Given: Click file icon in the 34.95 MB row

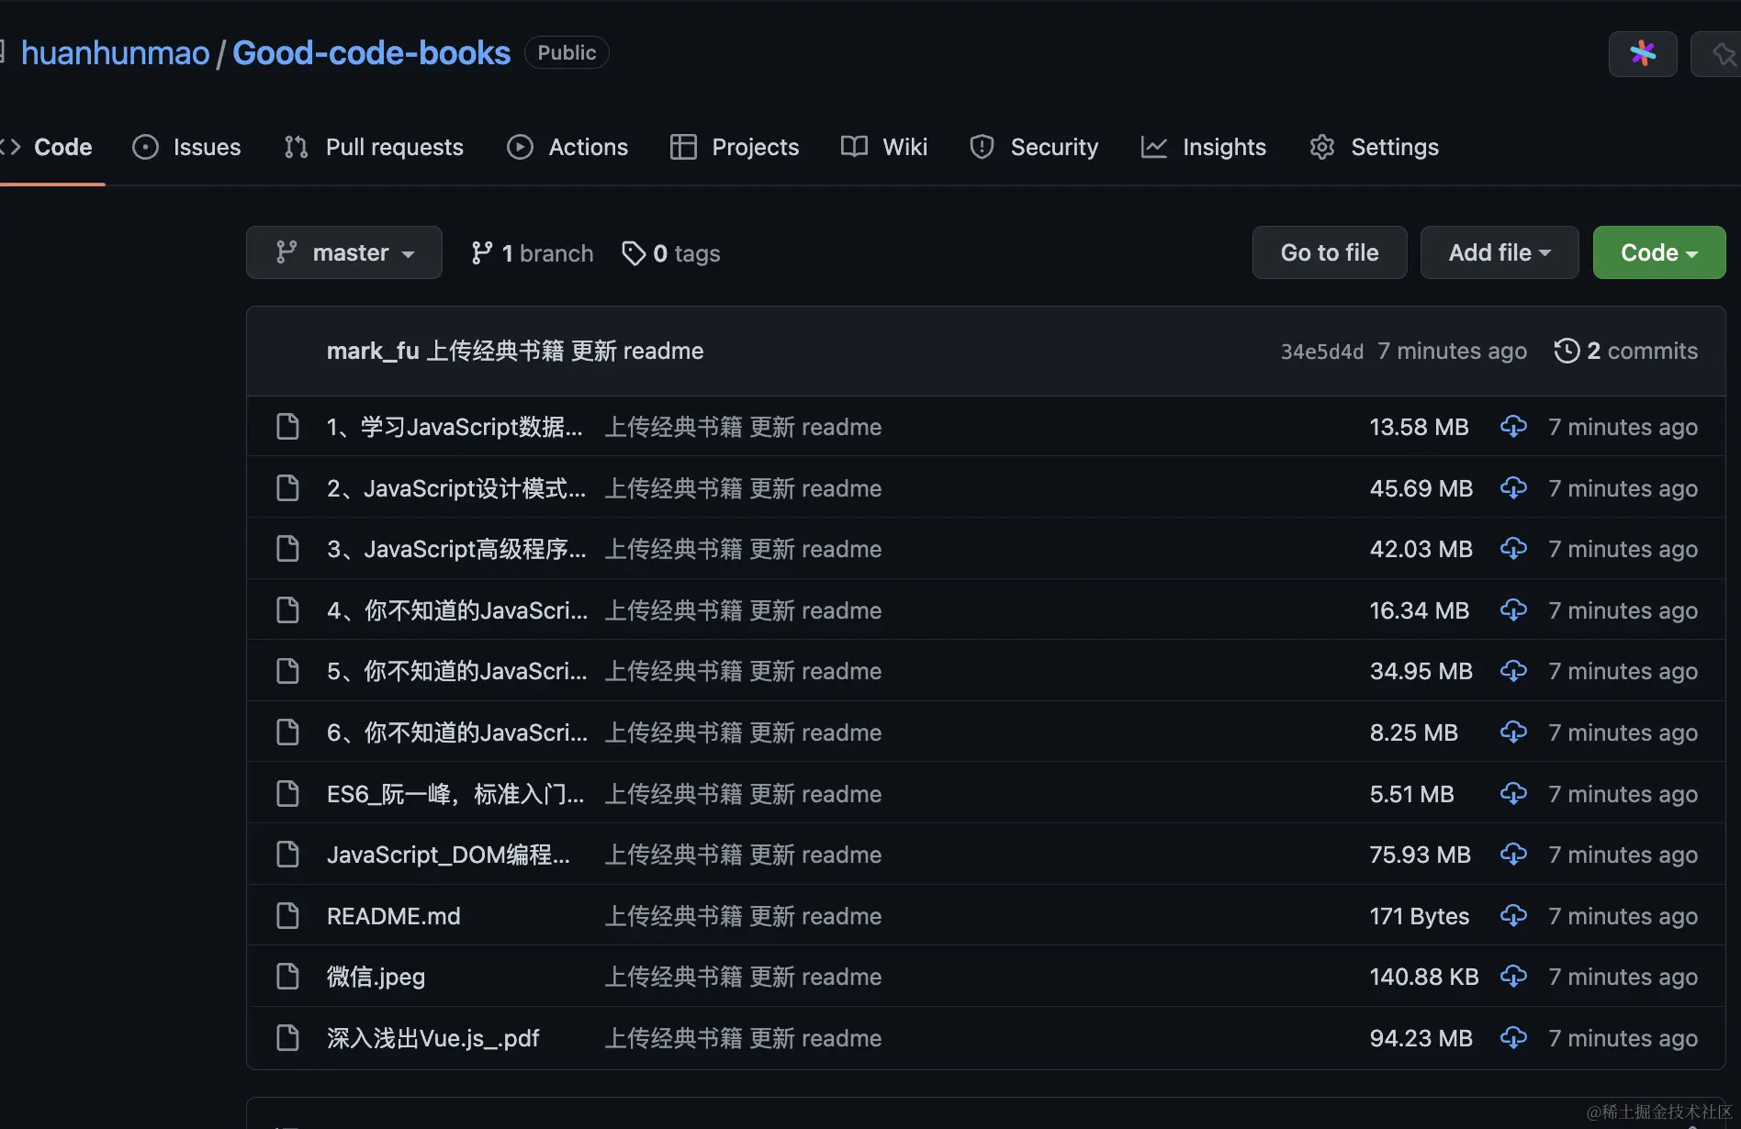Looking at the screenshot, I should tap(287, 671).
